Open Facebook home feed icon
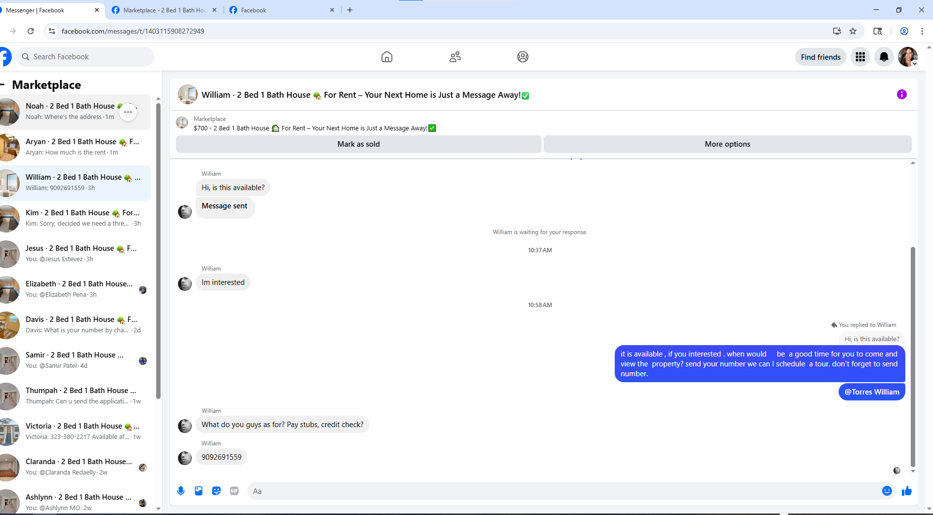933x515 pixels. [x=387, y=57]
